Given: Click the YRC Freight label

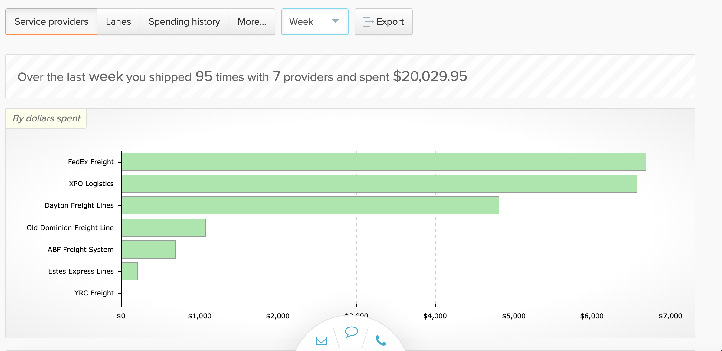Looking at the screenshot, I should 94,293.
